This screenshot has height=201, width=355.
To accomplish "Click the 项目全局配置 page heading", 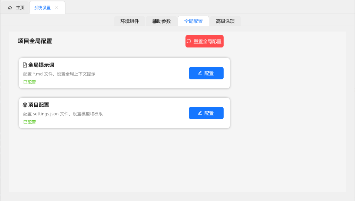I will point(35,41).
